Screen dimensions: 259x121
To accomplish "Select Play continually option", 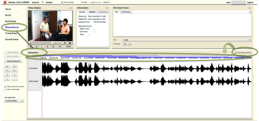I will pos(5,90).
